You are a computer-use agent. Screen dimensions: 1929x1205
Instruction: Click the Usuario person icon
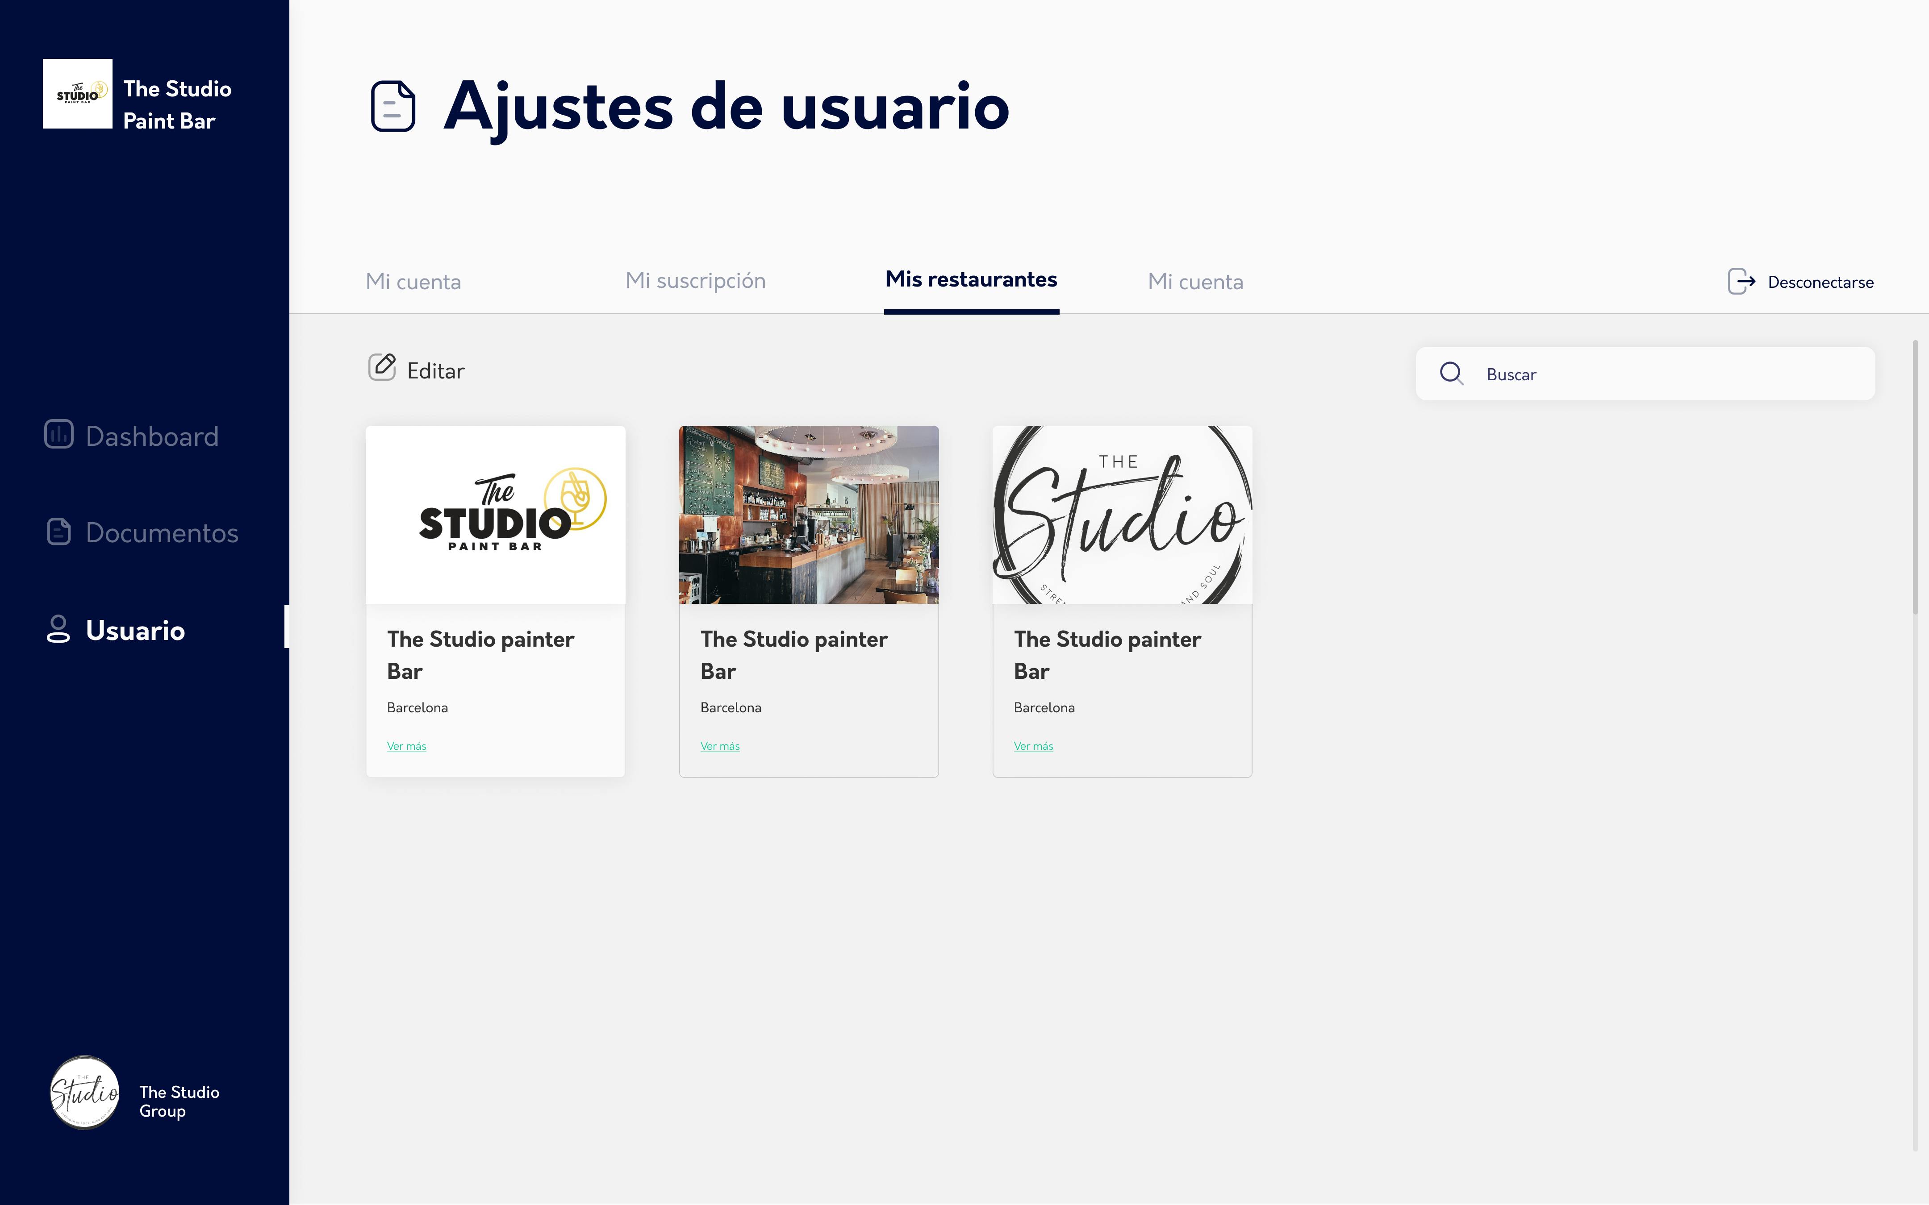tap(58, 629)
